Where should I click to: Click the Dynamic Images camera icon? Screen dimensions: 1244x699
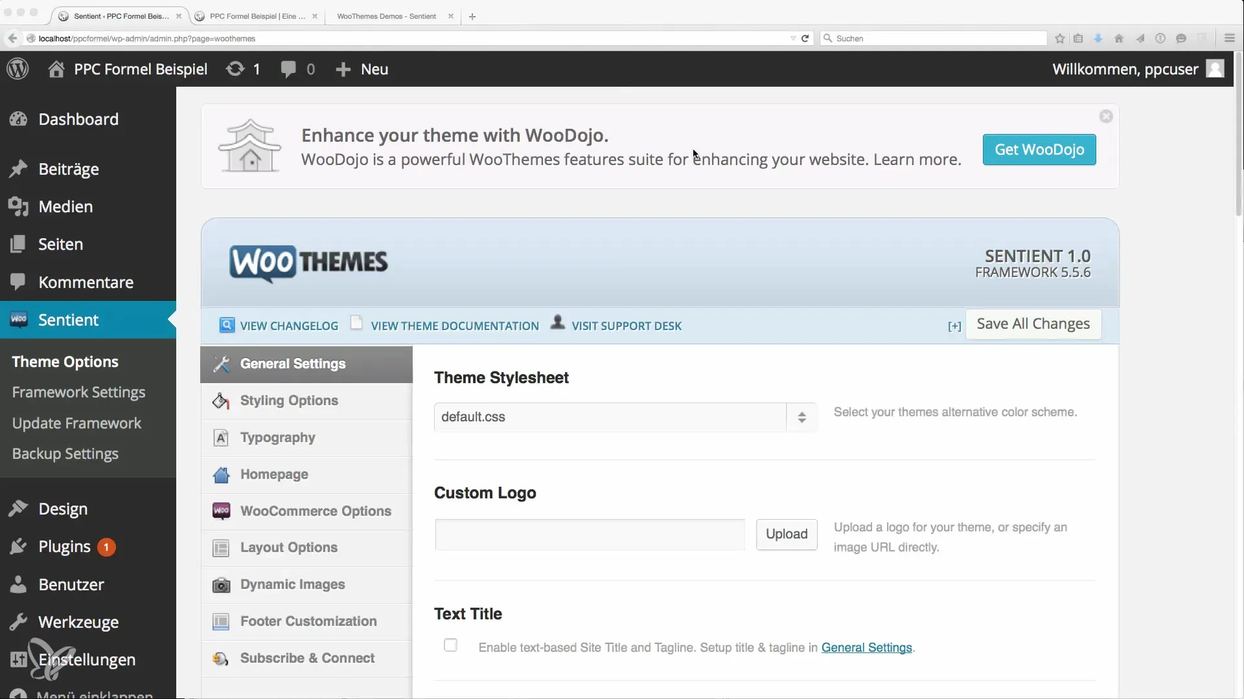(x=221, y=585)
